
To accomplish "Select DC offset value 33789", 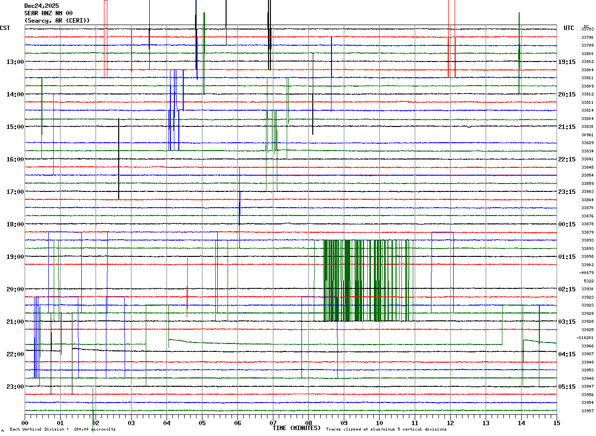I will click(587, 46).
